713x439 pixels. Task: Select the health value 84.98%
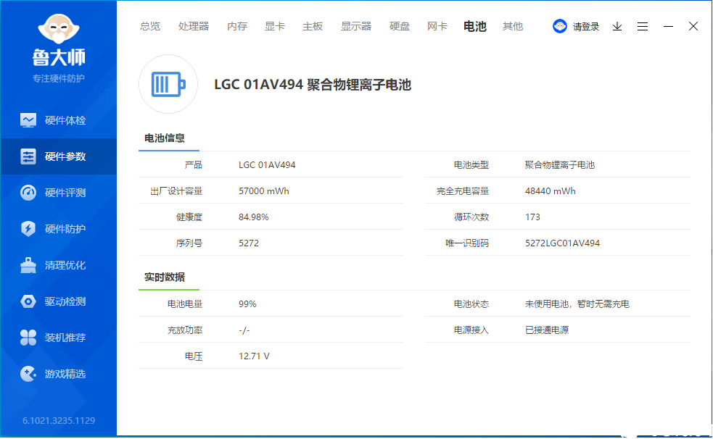click(x=254, y=217)
